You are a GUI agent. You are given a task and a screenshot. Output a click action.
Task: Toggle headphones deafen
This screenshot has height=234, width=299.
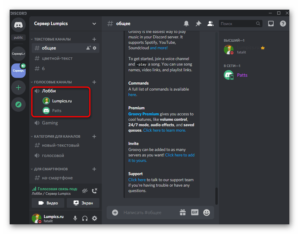click(85, 218)
